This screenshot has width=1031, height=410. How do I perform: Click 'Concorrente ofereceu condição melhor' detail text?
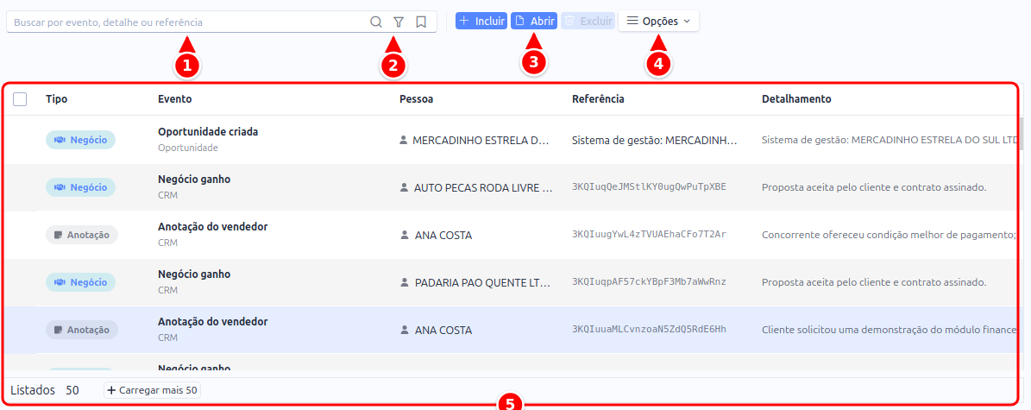[x=889, y=234]
